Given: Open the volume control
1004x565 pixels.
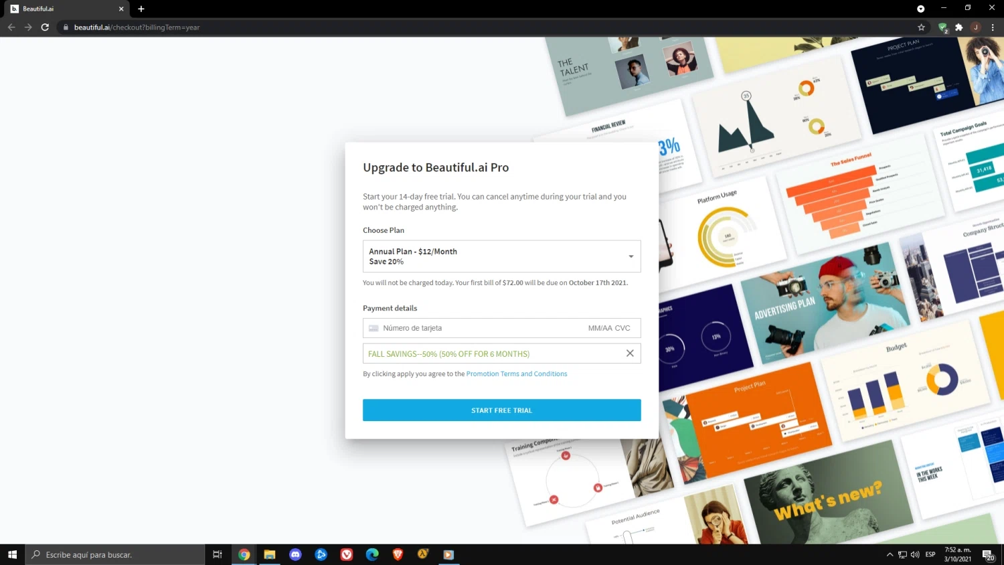Looking at the screenshot, I should (915, 554).
